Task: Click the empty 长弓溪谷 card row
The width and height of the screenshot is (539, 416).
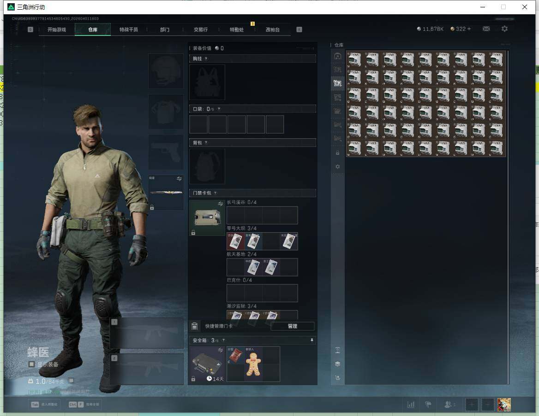Action: pos(262,215)
